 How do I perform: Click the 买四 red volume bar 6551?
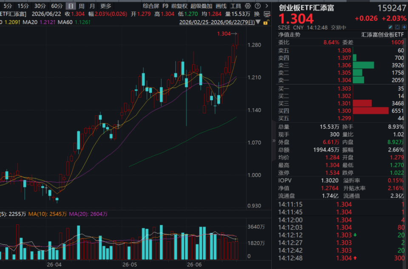[x=371, y=111]
